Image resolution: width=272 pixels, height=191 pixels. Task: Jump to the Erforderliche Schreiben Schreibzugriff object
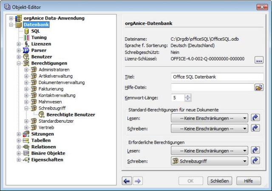pyautogui.click(x=255, y=161)
